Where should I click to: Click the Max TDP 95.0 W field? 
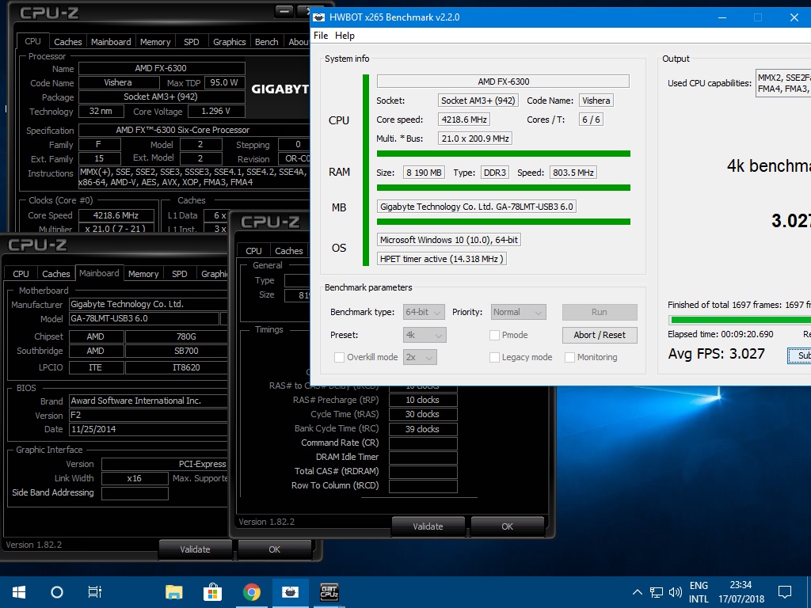pyautogui.click(x=224, y=82)
